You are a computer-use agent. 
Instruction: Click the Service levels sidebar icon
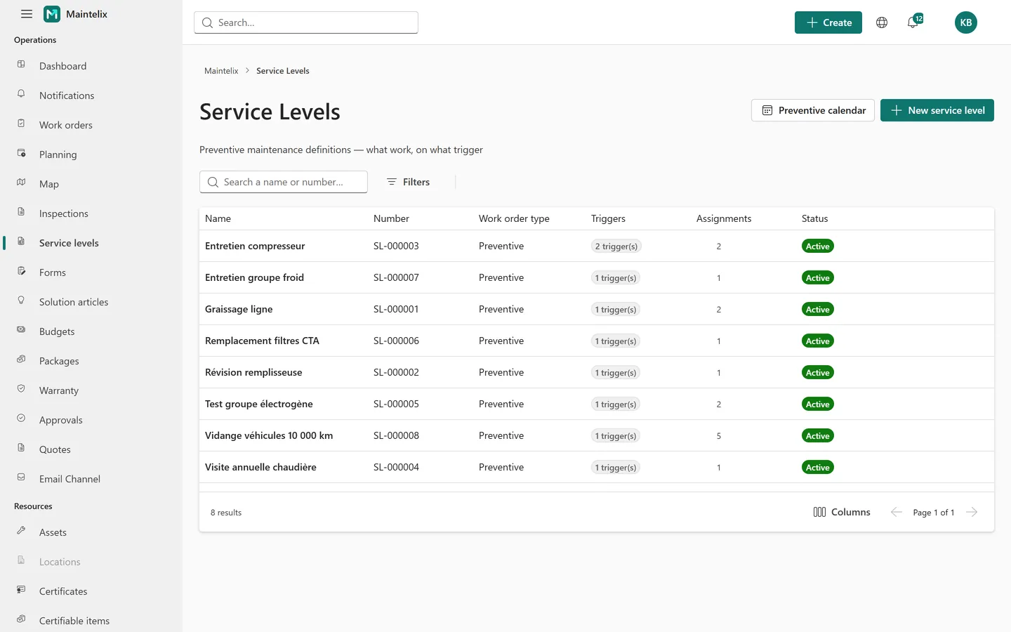pyautogui.click(x=21, y=242)
